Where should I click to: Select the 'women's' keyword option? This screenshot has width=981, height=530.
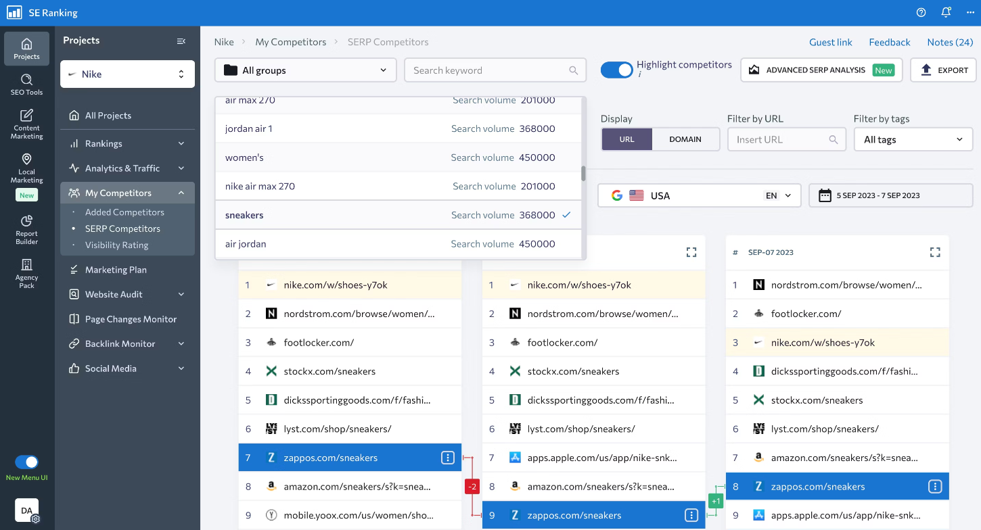coord(398,158)
